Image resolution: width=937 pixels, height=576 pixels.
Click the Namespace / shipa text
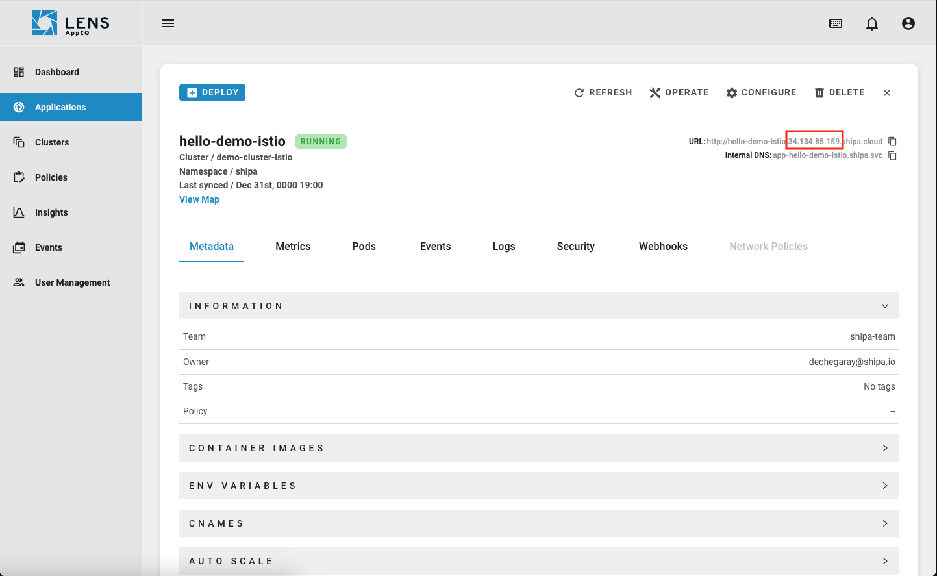click(218, 171)
